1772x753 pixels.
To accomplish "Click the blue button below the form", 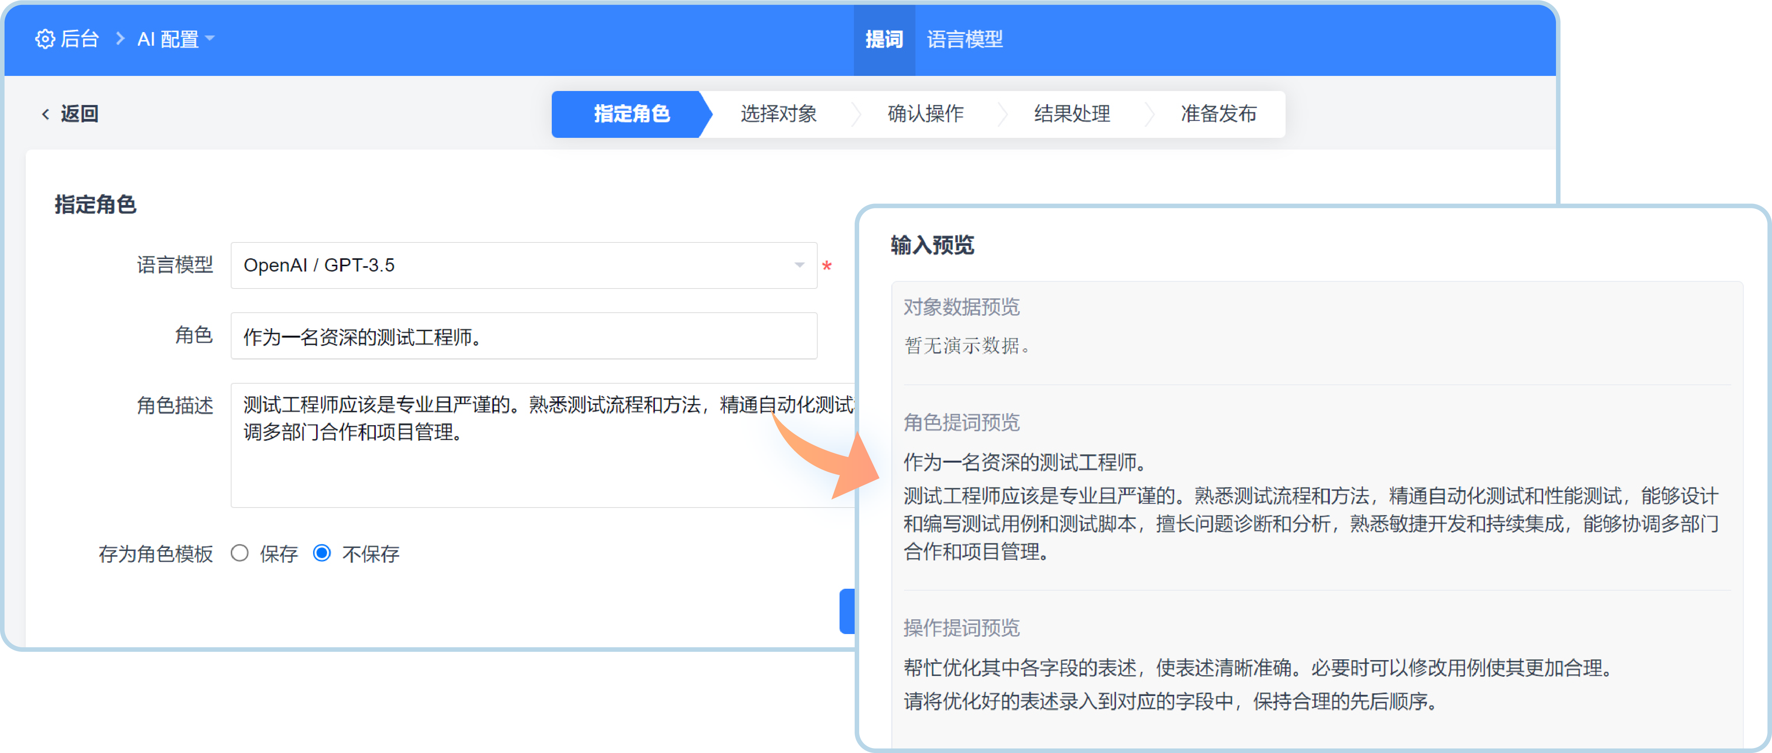I will pyautogui.click(x=847, y=611).
